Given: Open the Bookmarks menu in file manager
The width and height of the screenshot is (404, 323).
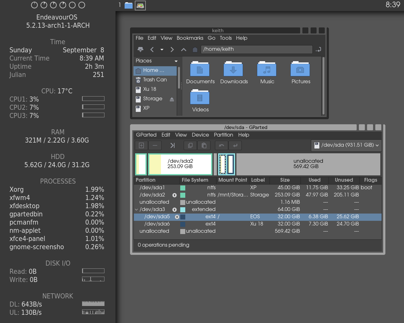Looking at the screenshot, I should coord(190,38).
